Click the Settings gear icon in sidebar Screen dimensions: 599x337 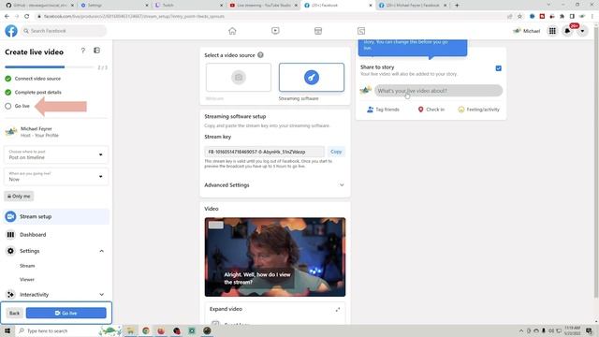pyautogui.click(x=10, y=251)
